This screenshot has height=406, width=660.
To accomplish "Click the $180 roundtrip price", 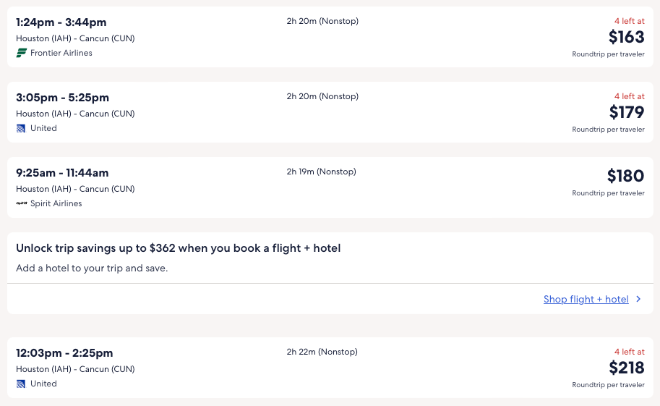I will pyautogui.click(x=625, y=176).
